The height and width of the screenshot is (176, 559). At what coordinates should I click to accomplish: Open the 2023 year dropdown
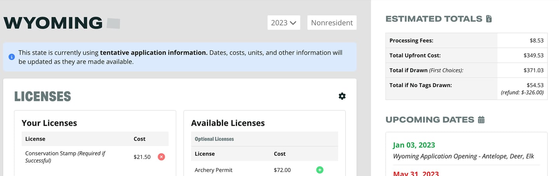tap(284, 23)
